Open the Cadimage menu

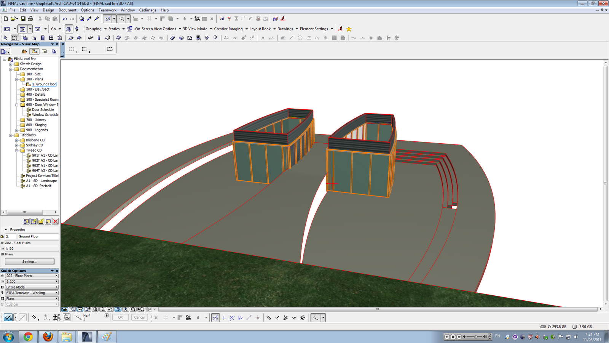point(148,10)
